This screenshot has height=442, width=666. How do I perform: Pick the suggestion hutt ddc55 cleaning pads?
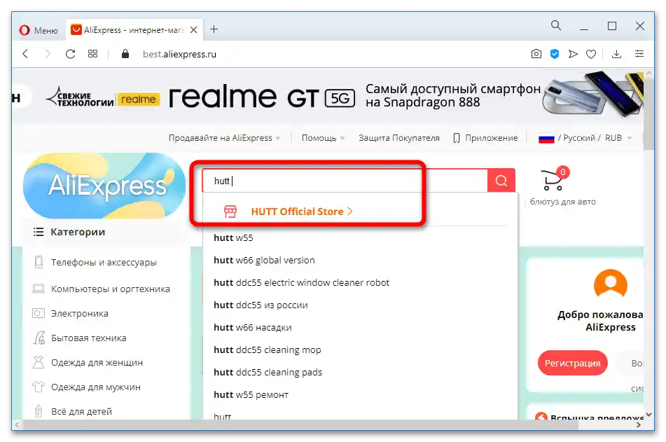click(268, 372)
